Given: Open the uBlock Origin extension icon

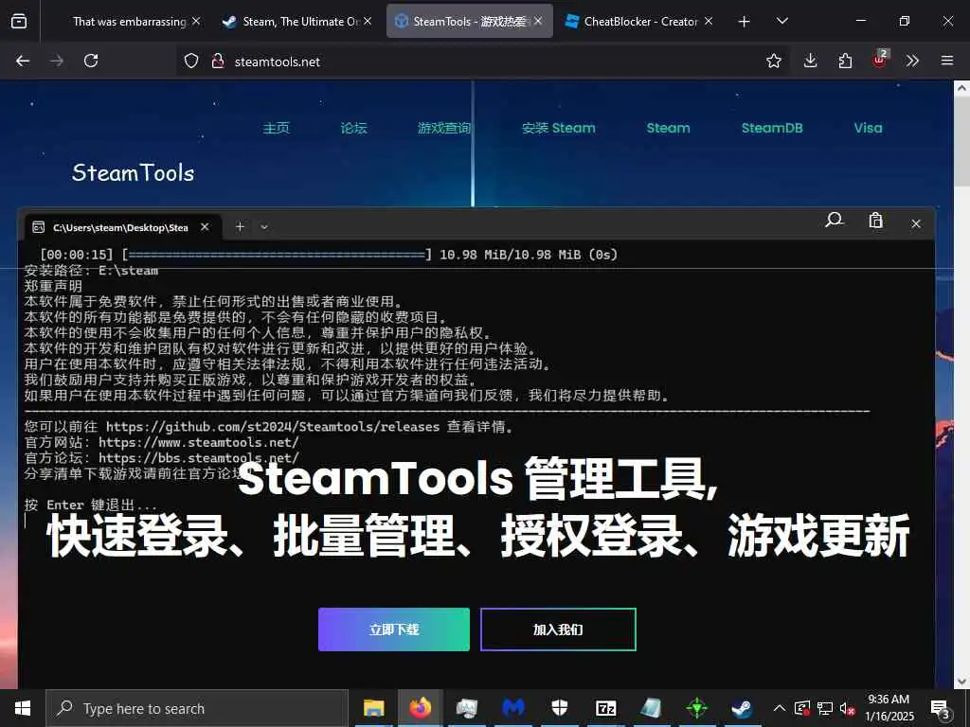Looking at the screenshot, I should click(880, 59).
